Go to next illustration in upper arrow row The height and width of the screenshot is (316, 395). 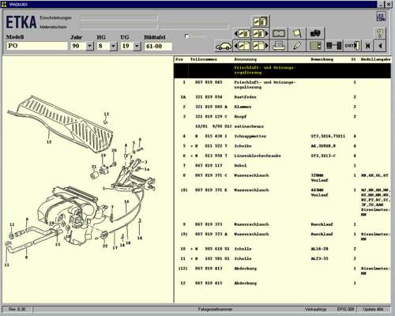click(260, 33)
